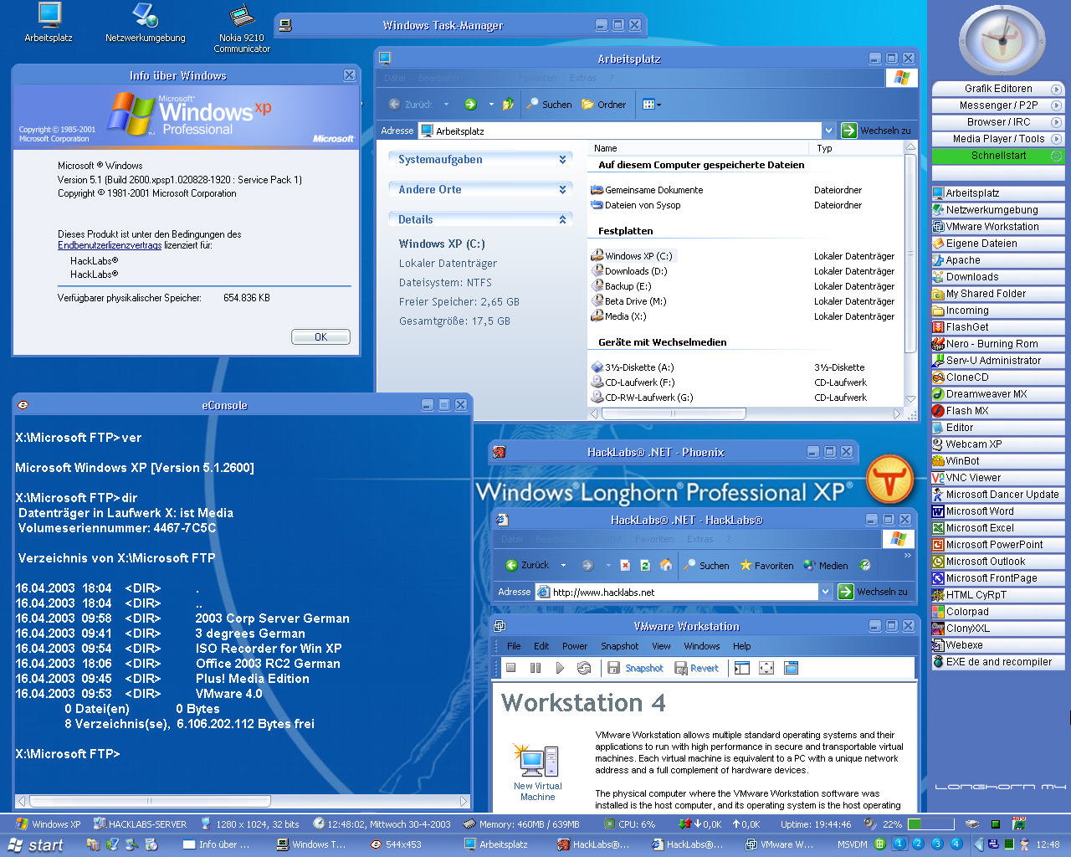Screen dimensions: 1071x857
Task: Open the Power menu in VMware
Action: (x=574, y=646)
